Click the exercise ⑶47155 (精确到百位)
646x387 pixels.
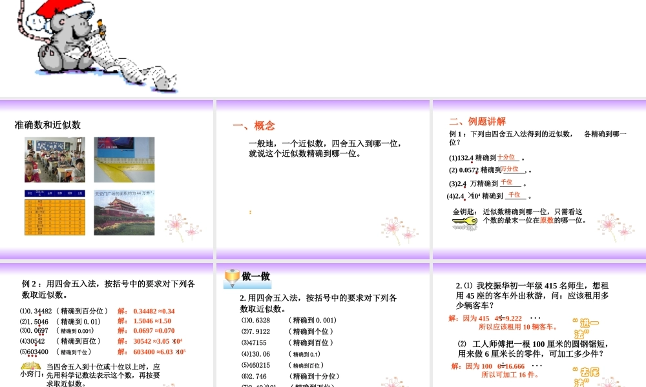(x=287, y=342)
